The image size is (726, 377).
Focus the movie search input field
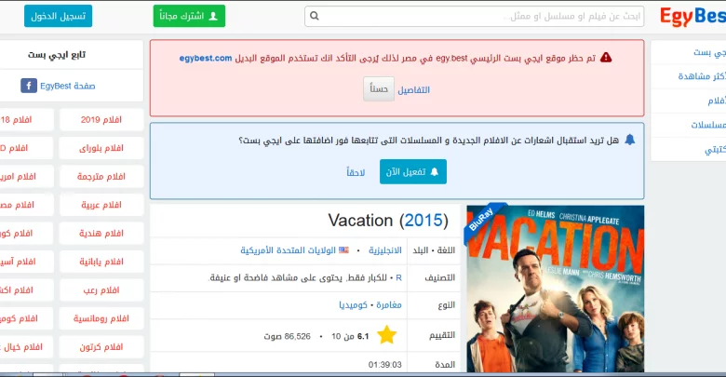474,16
